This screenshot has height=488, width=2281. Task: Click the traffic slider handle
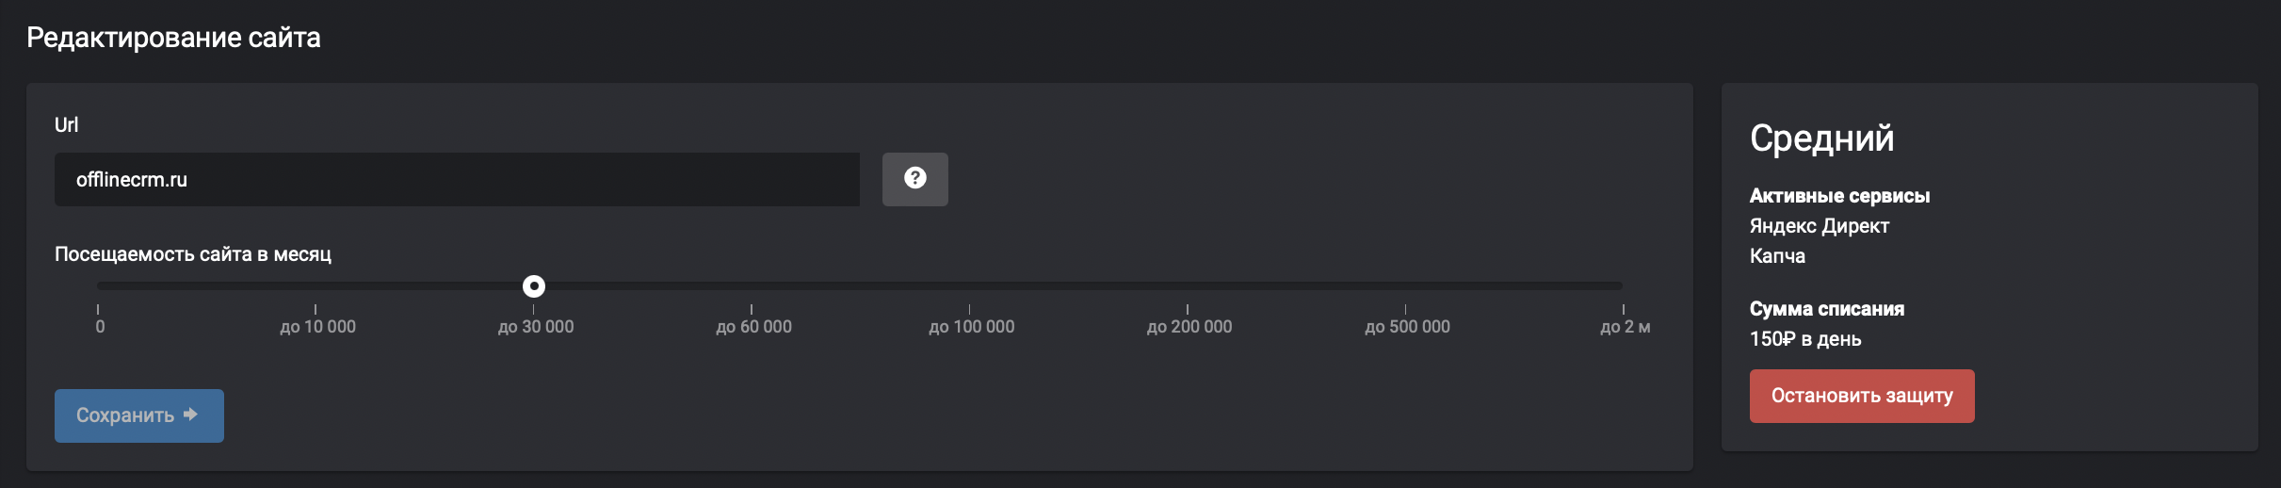coord(534,285)
